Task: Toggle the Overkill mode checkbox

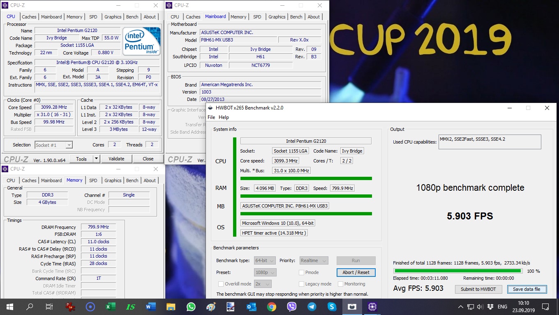Action: coord(221,284)
